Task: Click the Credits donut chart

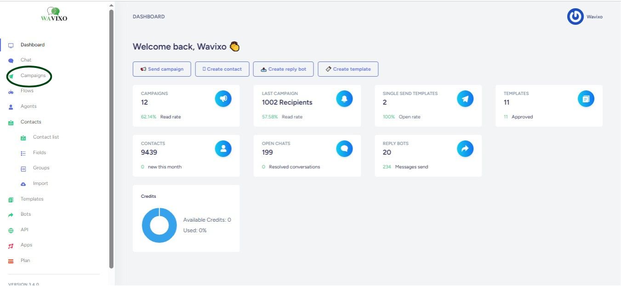Action: pos(159,225)
